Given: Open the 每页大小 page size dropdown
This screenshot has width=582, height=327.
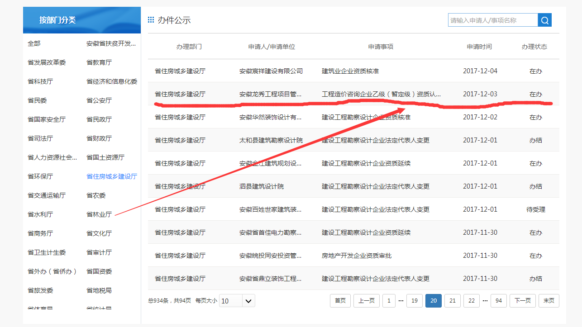Looking at the screenshot, I should 237,301.
